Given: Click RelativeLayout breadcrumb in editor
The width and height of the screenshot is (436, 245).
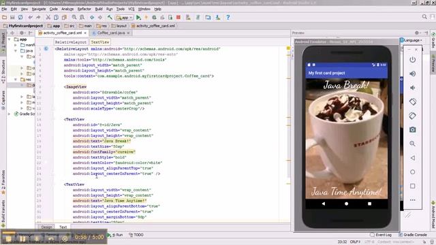Looking at the screenshot, I should [71, 42].
